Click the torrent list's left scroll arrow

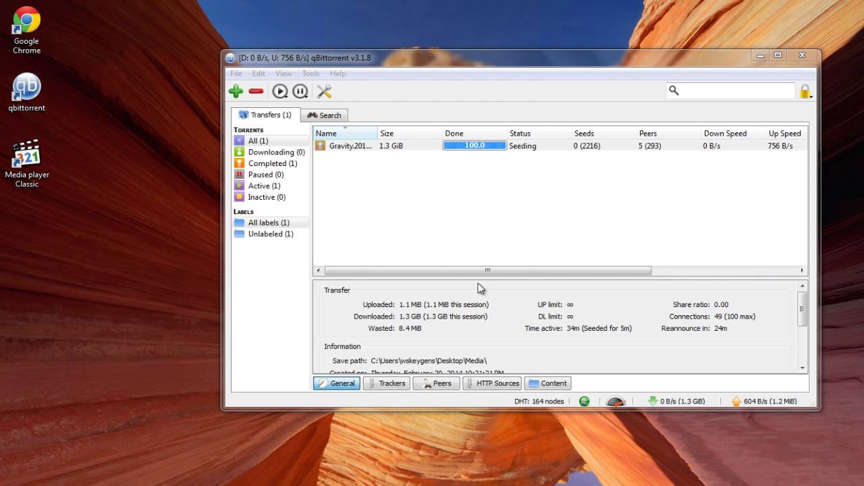318,271
